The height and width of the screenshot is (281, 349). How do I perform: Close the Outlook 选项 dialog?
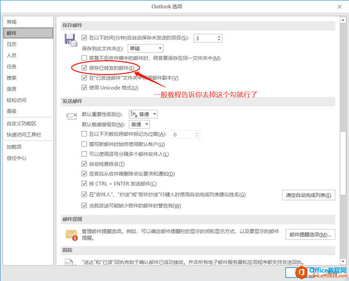(x=340, y=7)
